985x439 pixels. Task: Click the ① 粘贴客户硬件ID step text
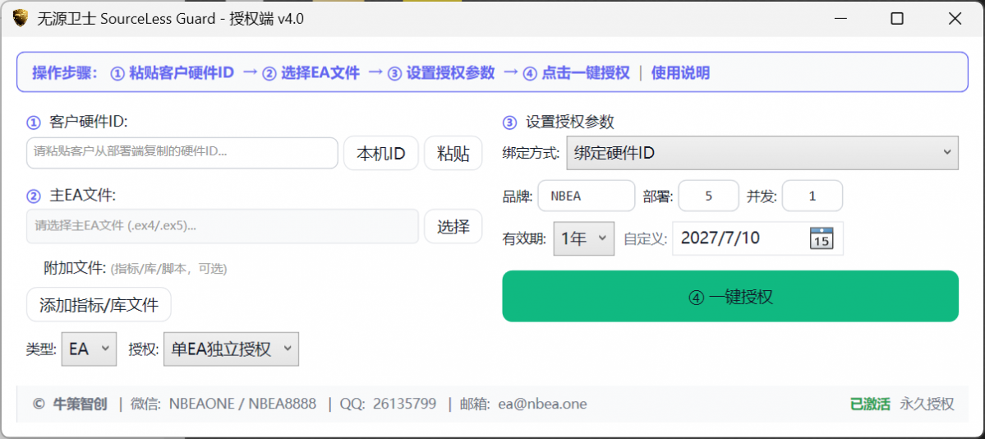[x=173, y=73]
